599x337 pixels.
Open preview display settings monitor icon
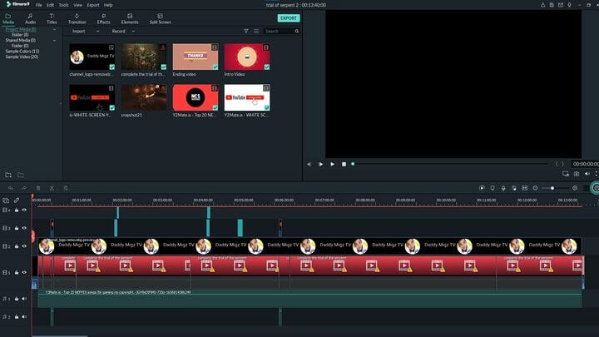coord(566,174)
